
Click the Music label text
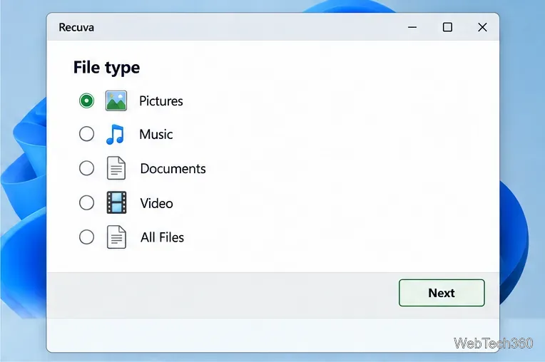click(x=156, y=134)
